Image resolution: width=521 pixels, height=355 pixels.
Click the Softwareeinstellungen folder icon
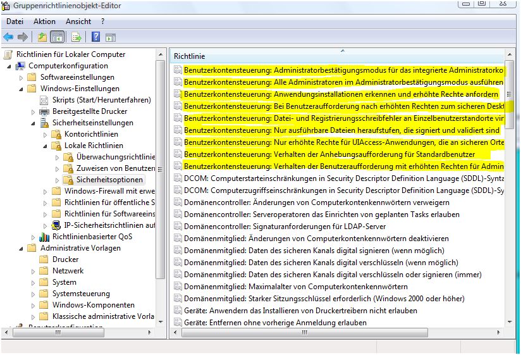tap(32, 77)
